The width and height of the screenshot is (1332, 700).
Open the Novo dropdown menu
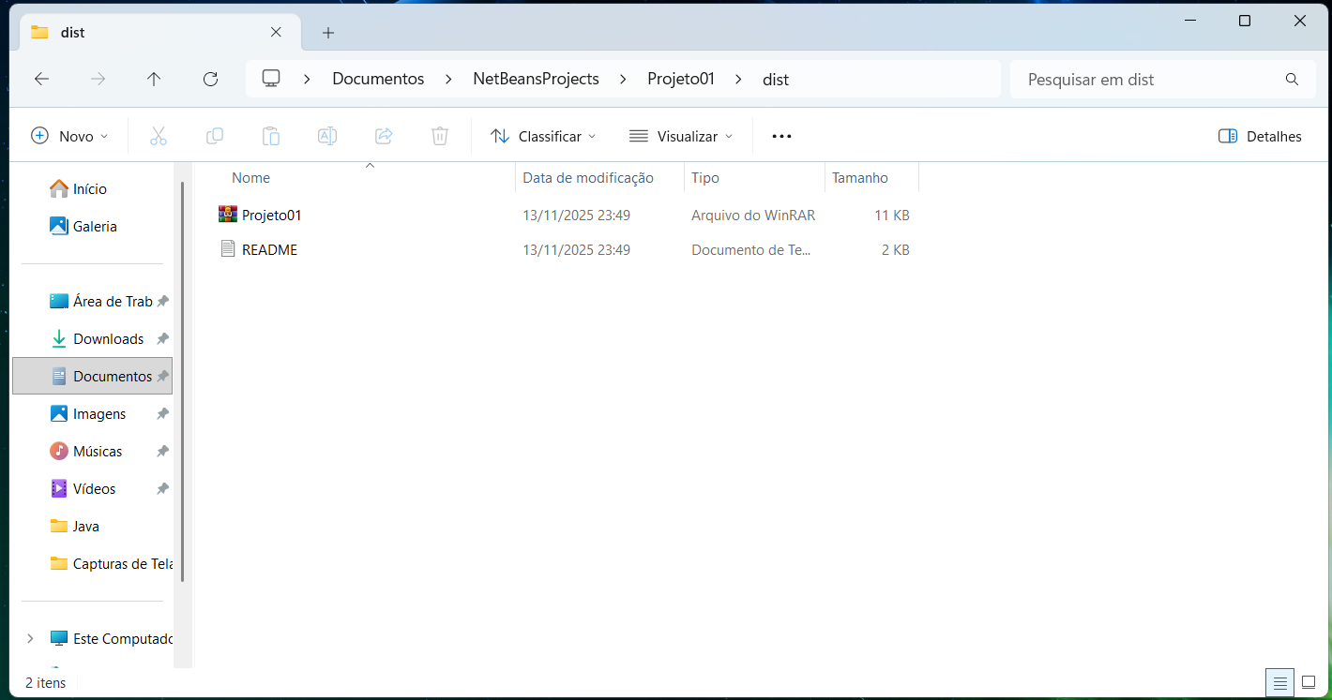pos(69,136)
